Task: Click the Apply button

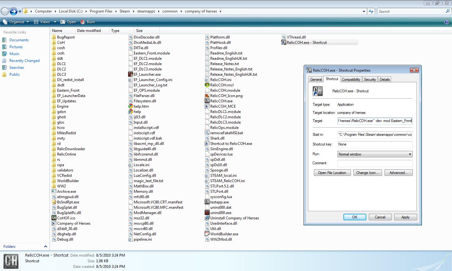Action: pyautogui.click(x=405, y=217)
